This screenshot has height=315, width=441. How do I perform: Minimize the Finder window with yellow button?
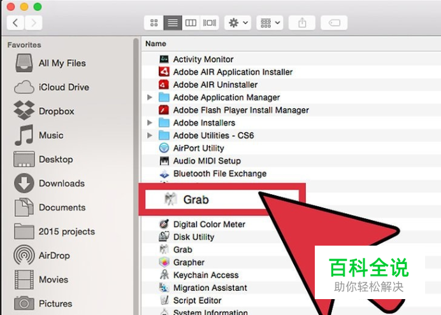click(x=24, y=6)
